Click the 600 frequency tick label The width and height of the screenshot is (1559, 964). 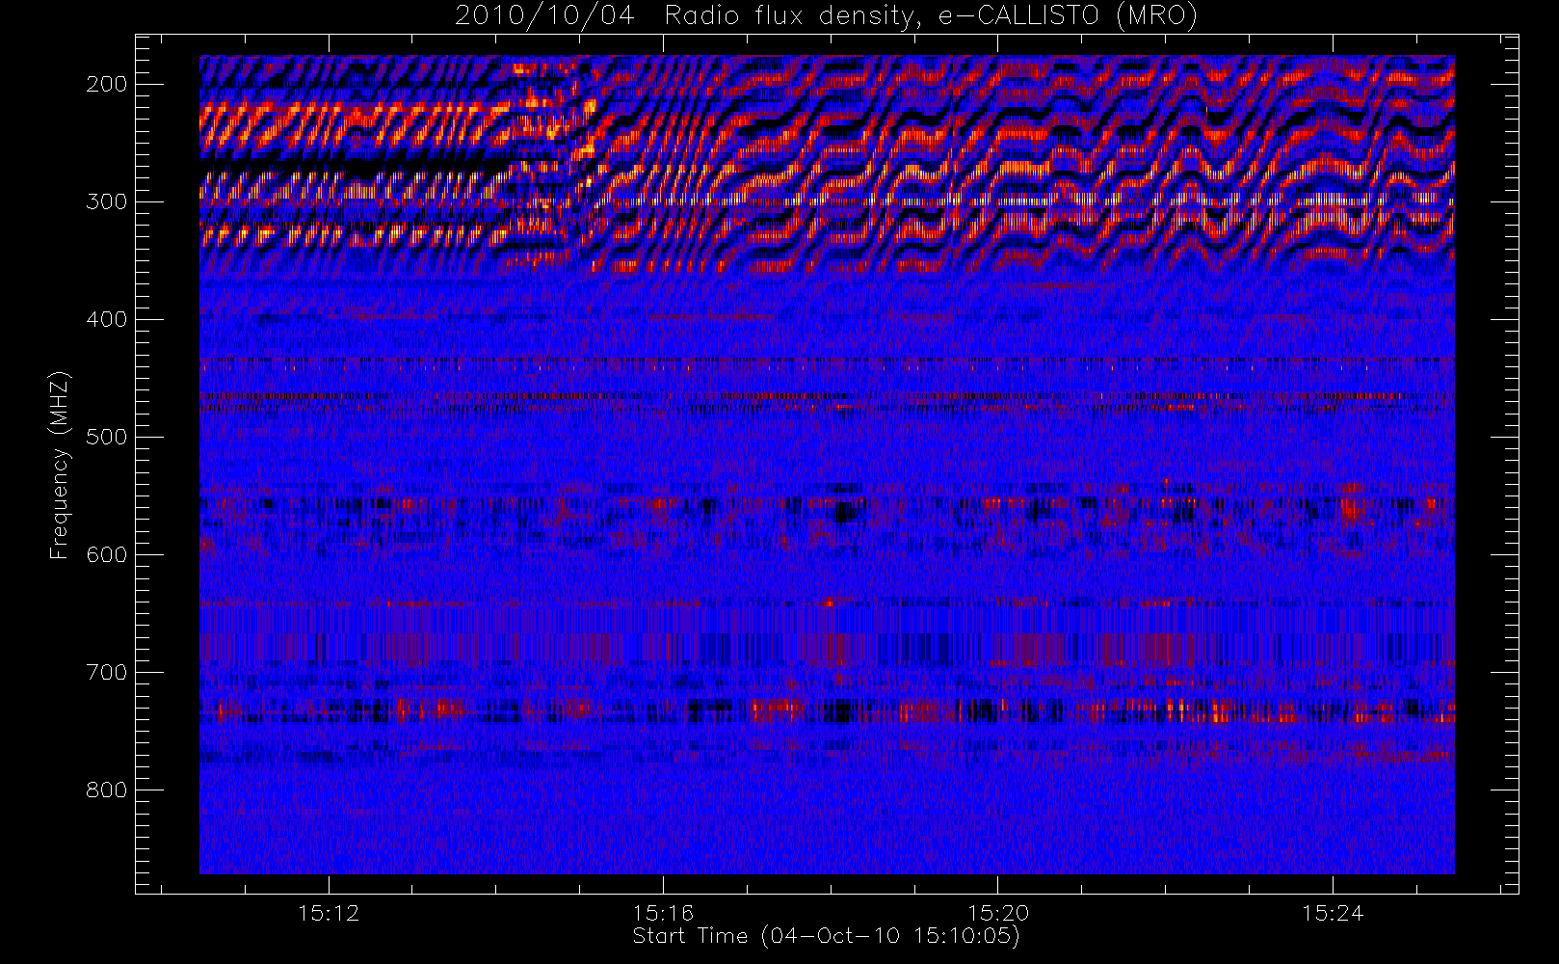coord(107,554)
